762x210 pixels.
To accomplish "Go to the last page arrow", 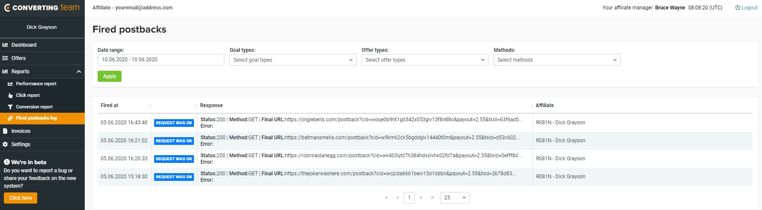I will click(x=432, y=198).
